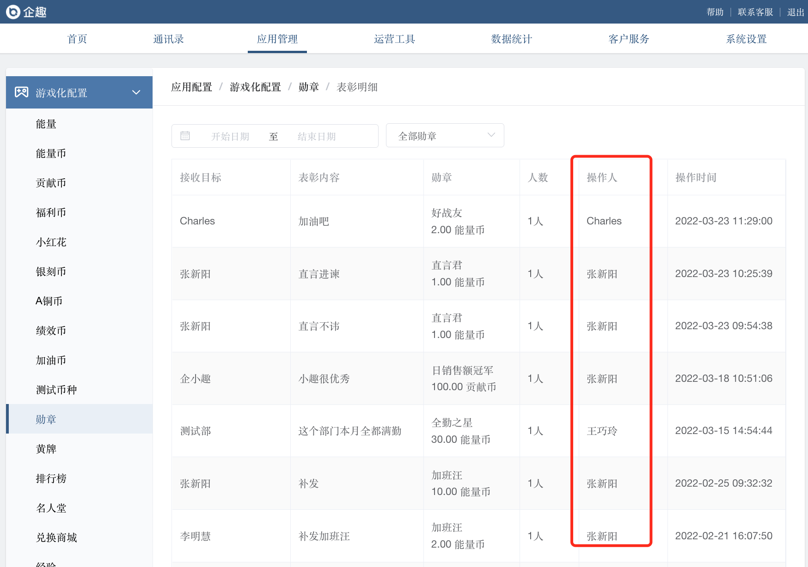This screenshot has width=808, height=567.
Task: Click 游戏化配置 breadcrumb link
Action: 255,87
